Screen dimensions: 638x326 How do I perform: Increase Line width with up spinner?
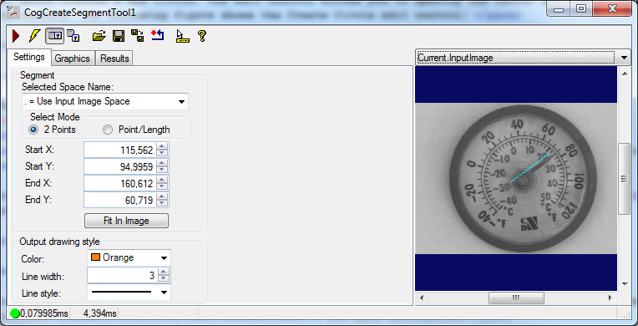(164, 273)
